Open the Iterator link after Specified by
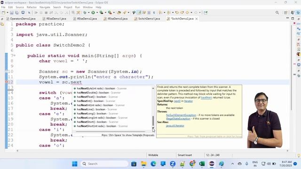Viewport: 301px width, 169px height. pyautogui.click(x=188, y=101)
